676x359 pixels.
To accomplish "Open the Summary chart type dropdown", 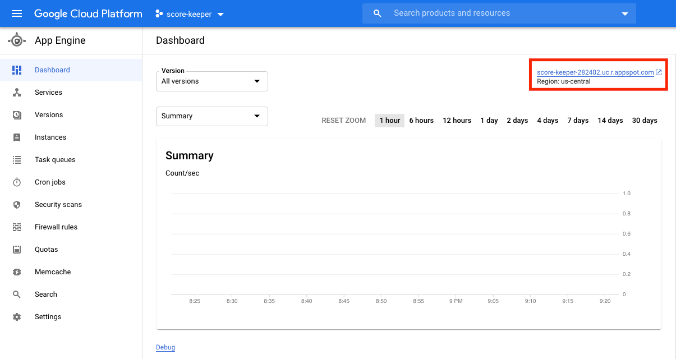I will [x=212, y=116].
